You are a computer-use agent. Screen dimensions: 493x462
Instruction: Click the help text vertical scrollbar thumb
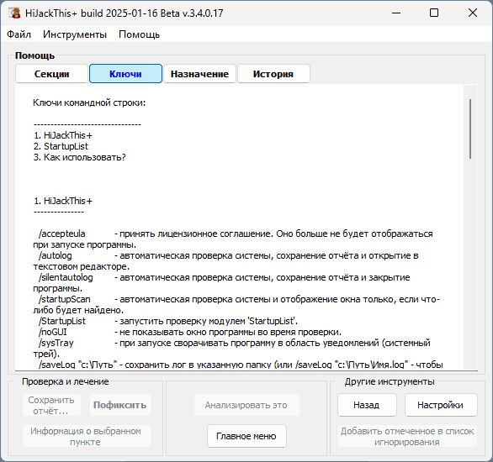(x=470, y=129)
